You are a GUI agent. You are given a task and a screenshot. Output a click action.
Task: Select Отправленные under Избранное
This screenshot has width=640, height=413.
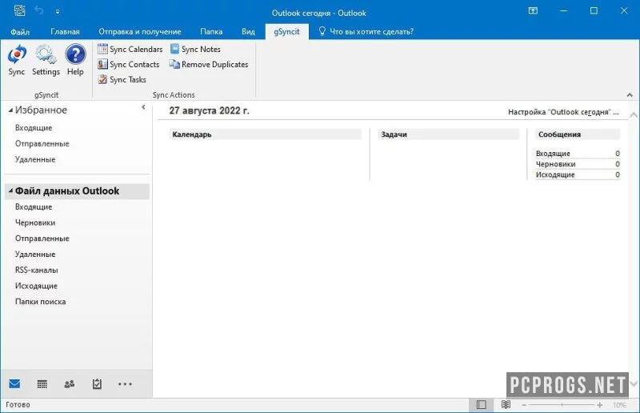point(42,144)
